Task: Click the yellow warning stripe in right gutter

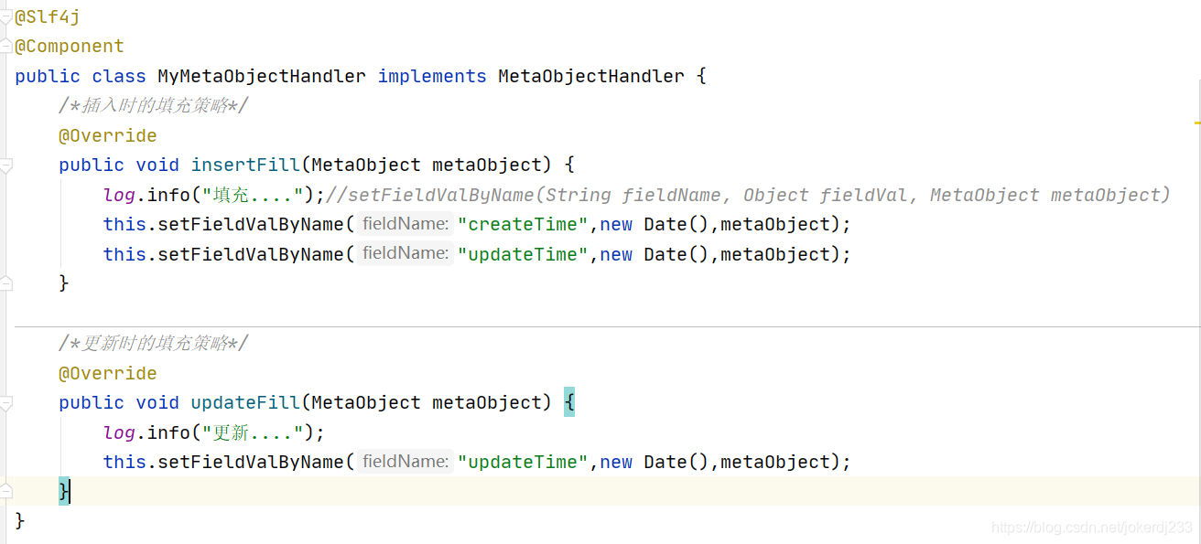Action: [x=1197, y=122]
